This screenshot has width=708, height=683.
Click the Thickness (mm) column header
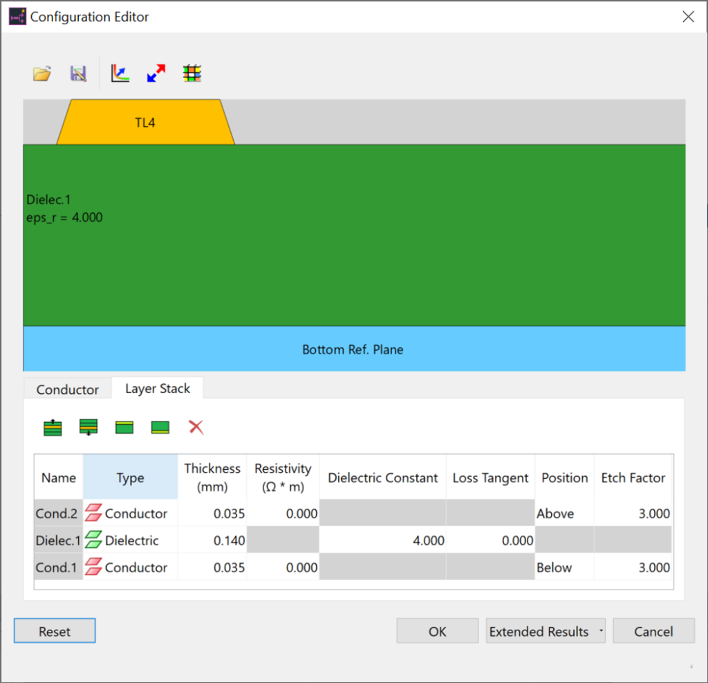coord(212,477)
